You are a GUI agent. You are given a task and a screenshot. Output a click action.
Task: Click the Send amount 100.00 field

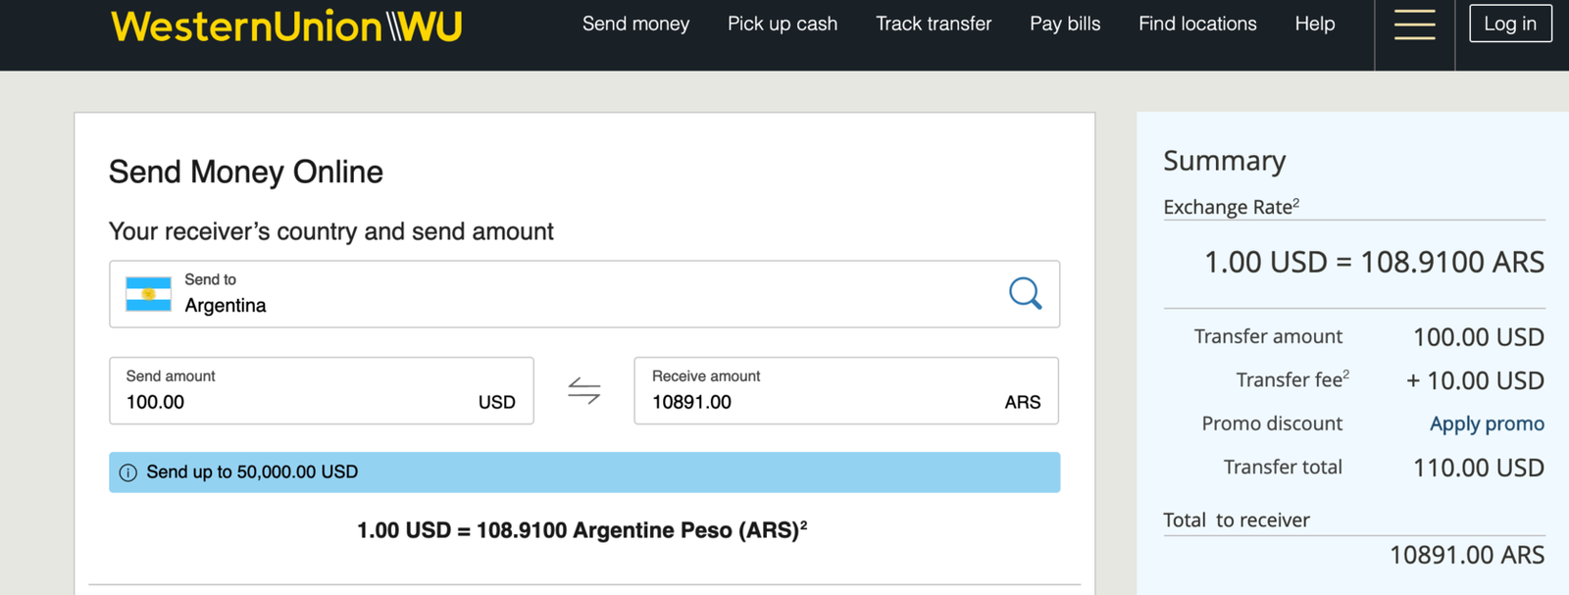coord(322,391)
